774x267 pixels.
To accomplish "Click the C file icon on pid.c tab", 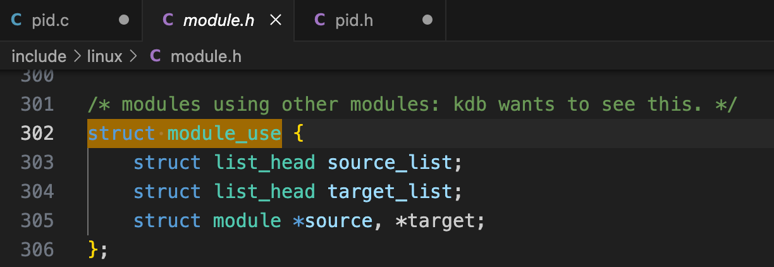I will [16, 20].
